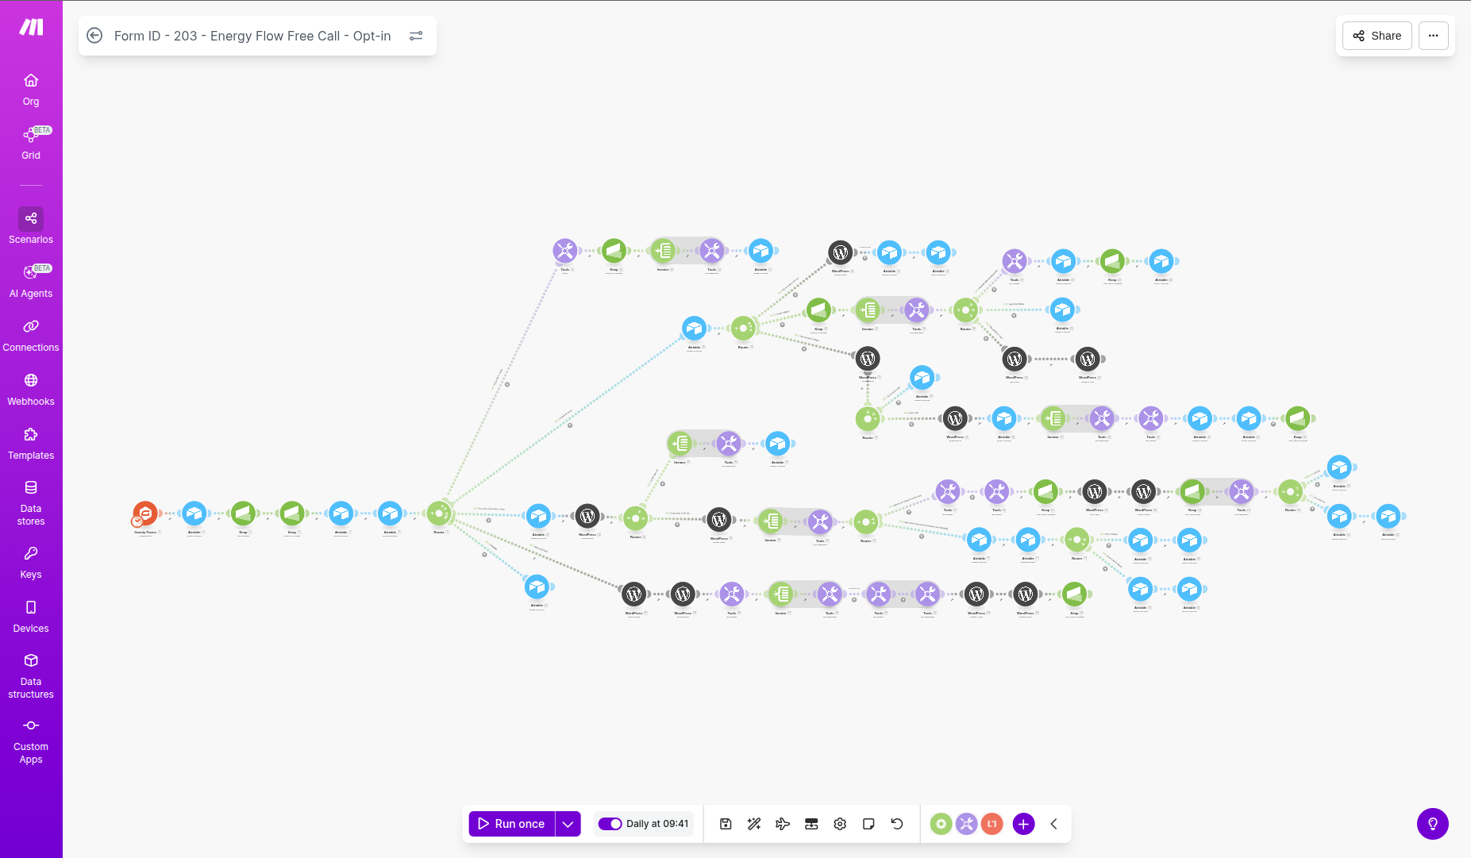
Task: Click the Save scenario icon
Action: point(726,824)
